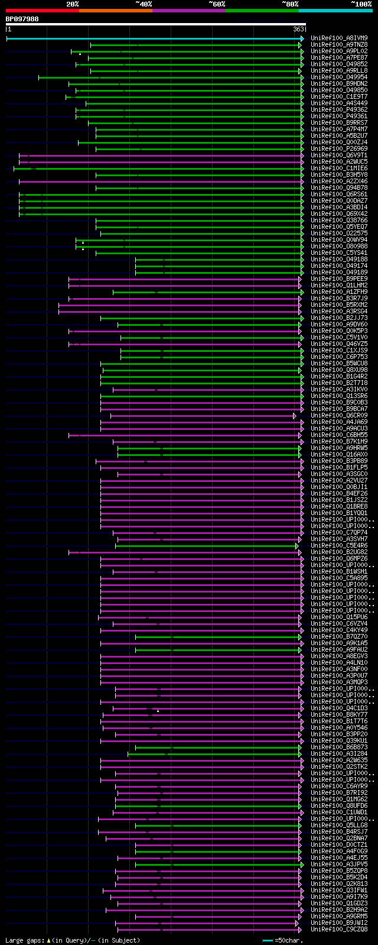Select the UniRef100_P49362 label
The image size is (378, 945).
tap(339, 110)
